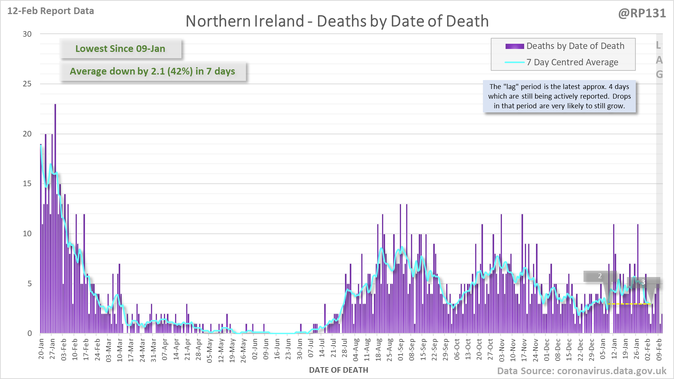
Task: Click the vertical LAG label at right edge
Action: (659, 60)
